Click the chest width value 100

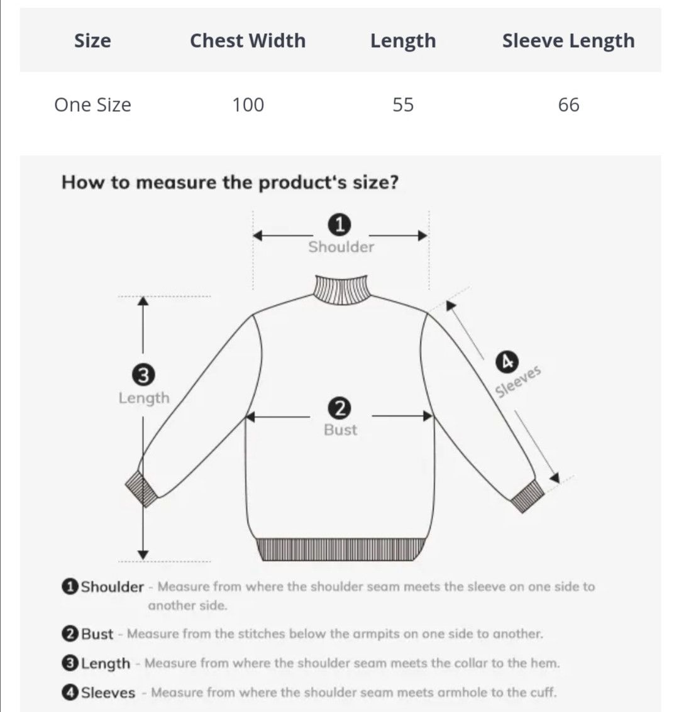point(248,105)
